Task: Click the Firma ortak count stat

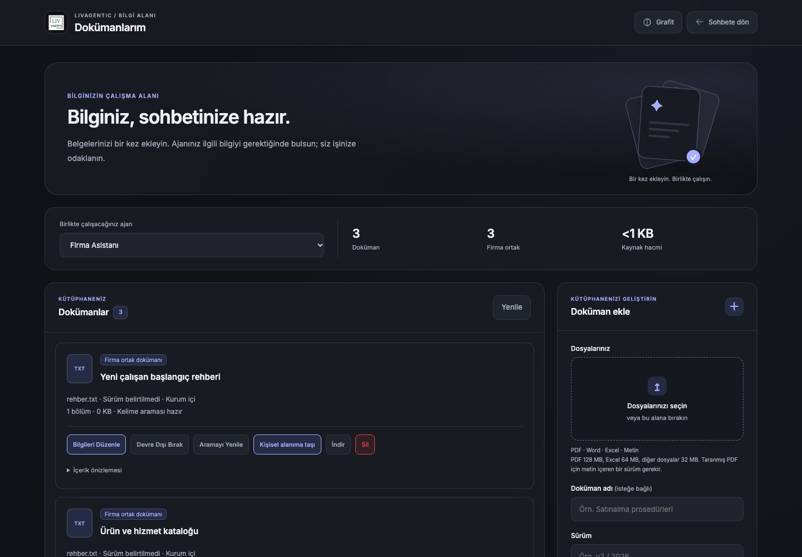Action: [503, 240]
